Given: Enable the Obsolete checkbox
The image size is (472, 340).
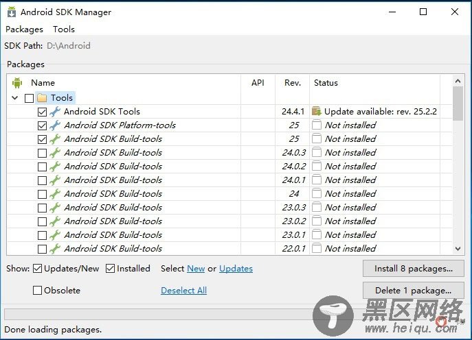Looking at the screenshot, I should (37, 291).
